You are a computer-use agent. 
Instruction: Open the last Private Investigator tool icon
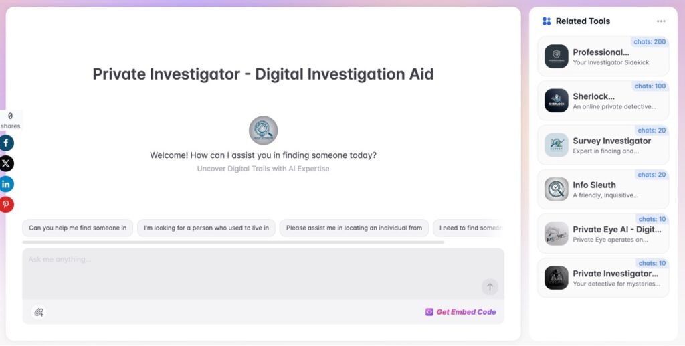click(556, 278)
